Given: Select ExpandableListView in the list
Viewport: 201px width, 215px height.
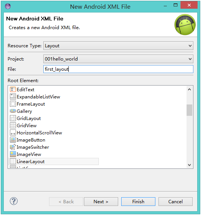Looking at the screenshot, I should point(38,97).
